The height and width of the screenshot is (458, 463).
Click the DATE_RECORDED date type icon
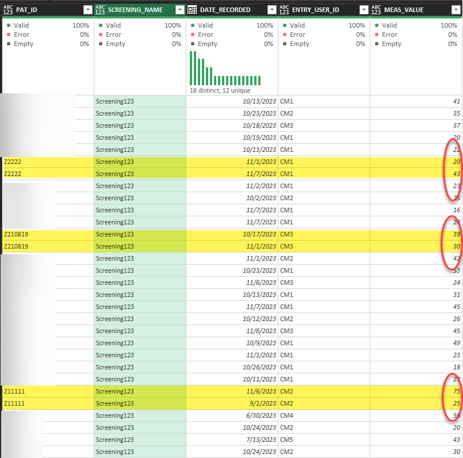192,10
